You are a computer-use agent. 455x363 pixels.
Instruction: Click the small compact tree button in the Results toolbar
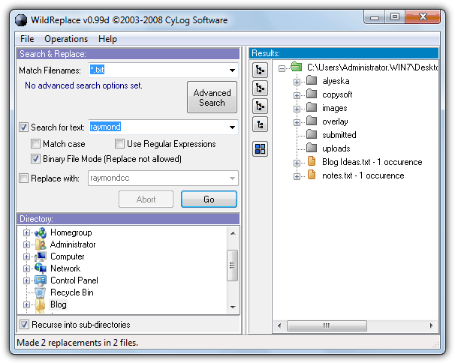pyautogui.click(x=260, y=124)
